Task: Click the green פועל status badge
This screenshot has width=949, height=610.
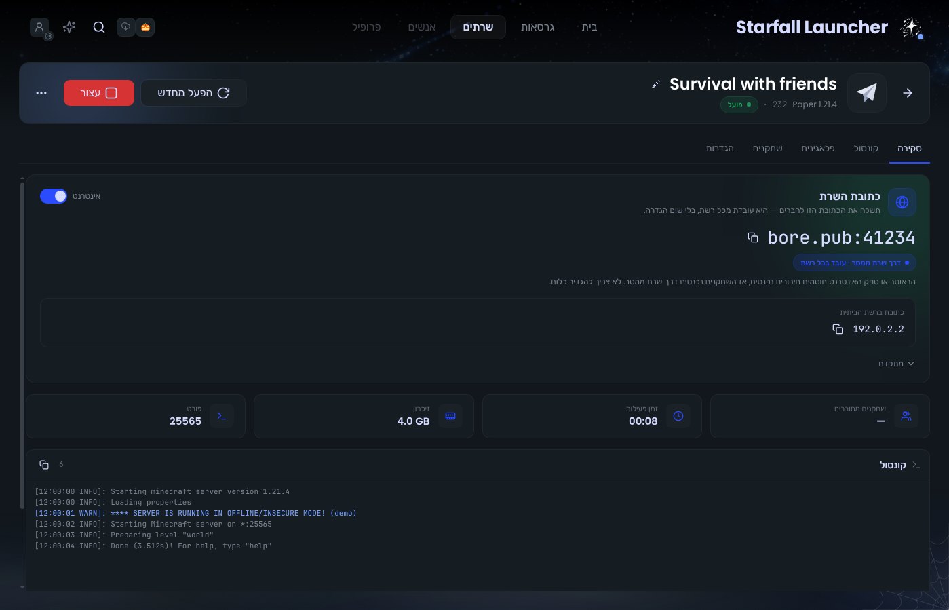Action: pyautogui.click(x=739, y=105)
